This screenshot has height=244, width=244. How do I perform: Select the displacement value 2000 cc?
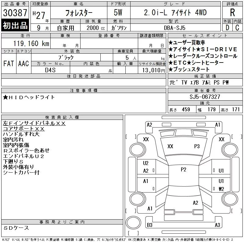(x=95, y=28)
